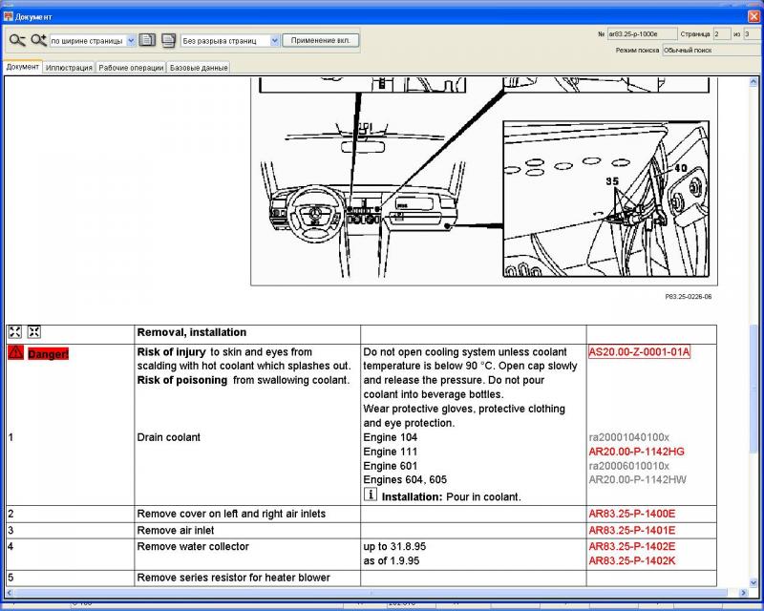Click the red Danger warning triangle icon
Viewport: 764px width, 611px height.
(x=15, y=352)
